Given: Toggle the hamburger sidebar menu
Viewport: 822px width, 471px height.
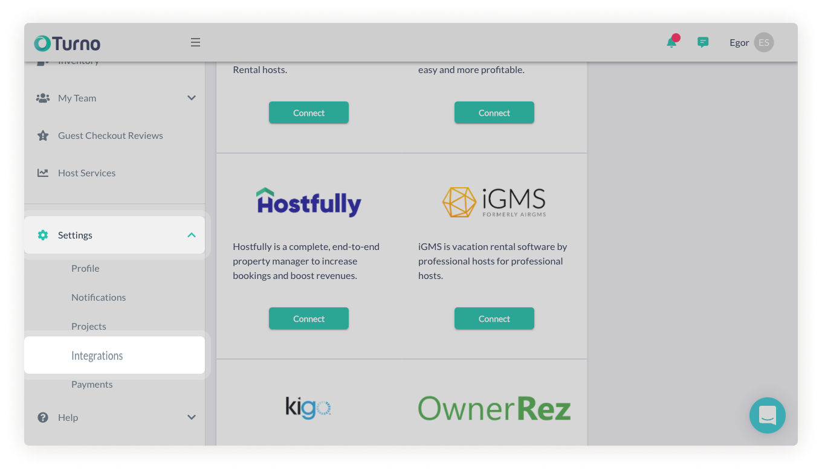Looking at the screenshot, I should (x=195, y=42).
